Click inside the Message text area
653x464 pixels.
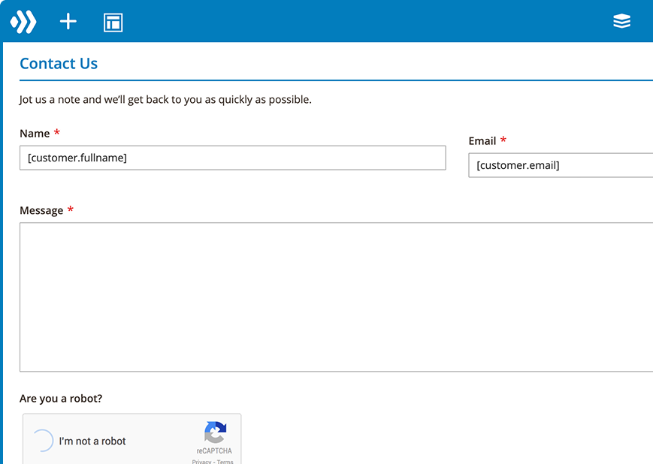point(336,297)
